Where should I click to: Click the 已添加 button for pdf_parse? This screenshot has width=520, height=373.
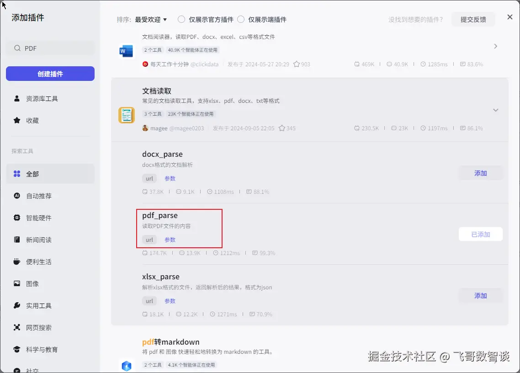coord(481,234)
